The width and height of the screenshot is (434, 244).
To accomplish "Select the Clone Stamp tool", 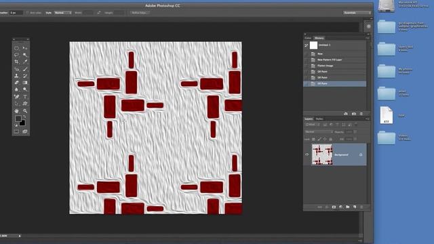I will pyautogui.click(x=16, y=76).
